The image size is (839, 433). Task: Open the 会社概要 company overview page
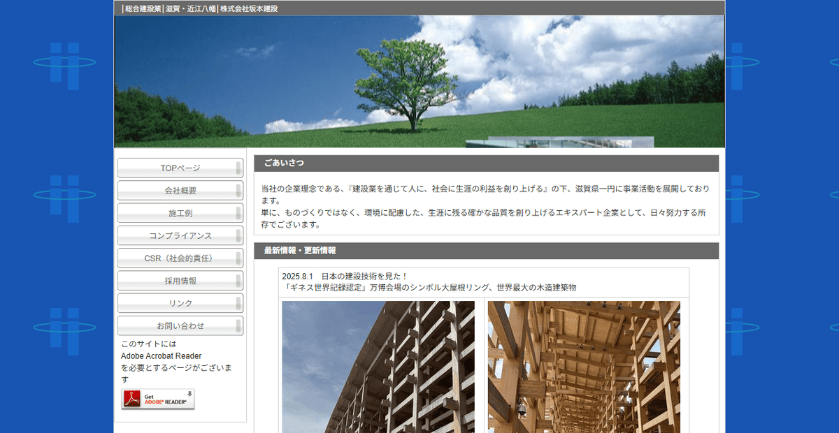180,190
